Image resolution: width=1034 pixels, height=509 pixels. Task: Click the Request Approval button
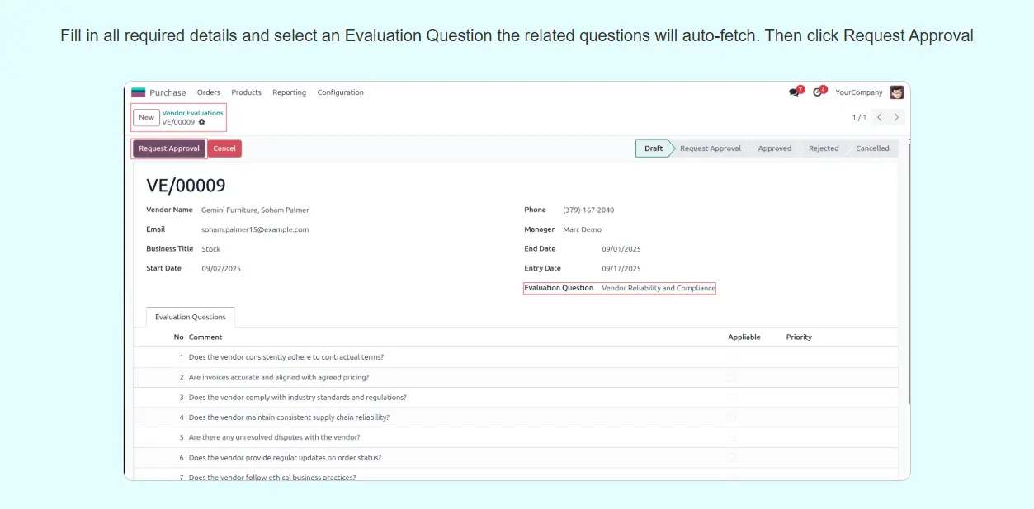pos(169,148)
